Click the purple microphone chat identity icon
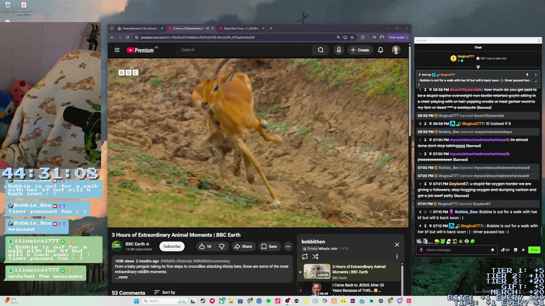545x306 pixels. coord(421,250)
